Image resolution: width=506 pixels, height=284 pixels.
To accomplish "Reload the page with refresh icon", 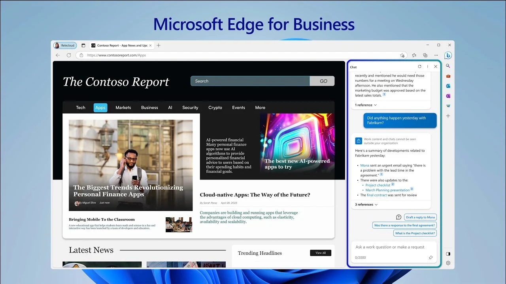I will pos(69,55).
